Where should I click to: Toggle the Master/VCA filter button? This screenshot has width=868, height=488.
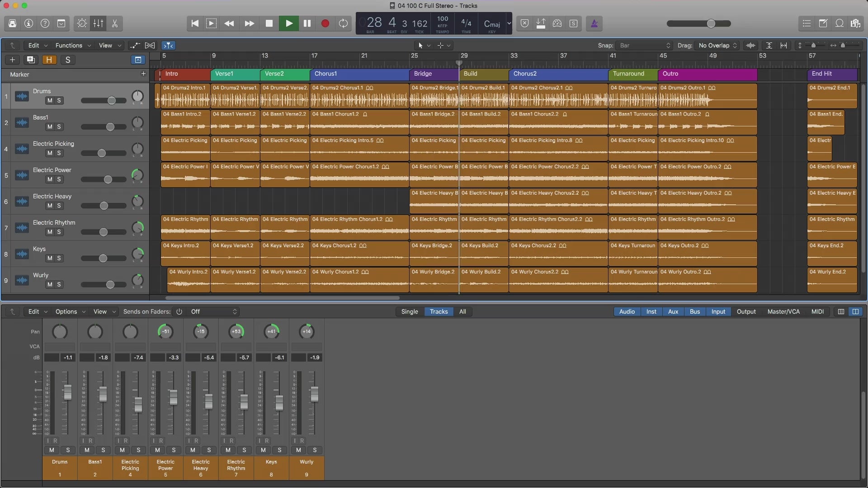783,311
